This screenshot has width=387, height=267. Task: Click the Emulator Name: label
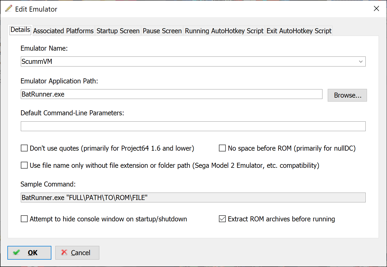tap(44, 48)
